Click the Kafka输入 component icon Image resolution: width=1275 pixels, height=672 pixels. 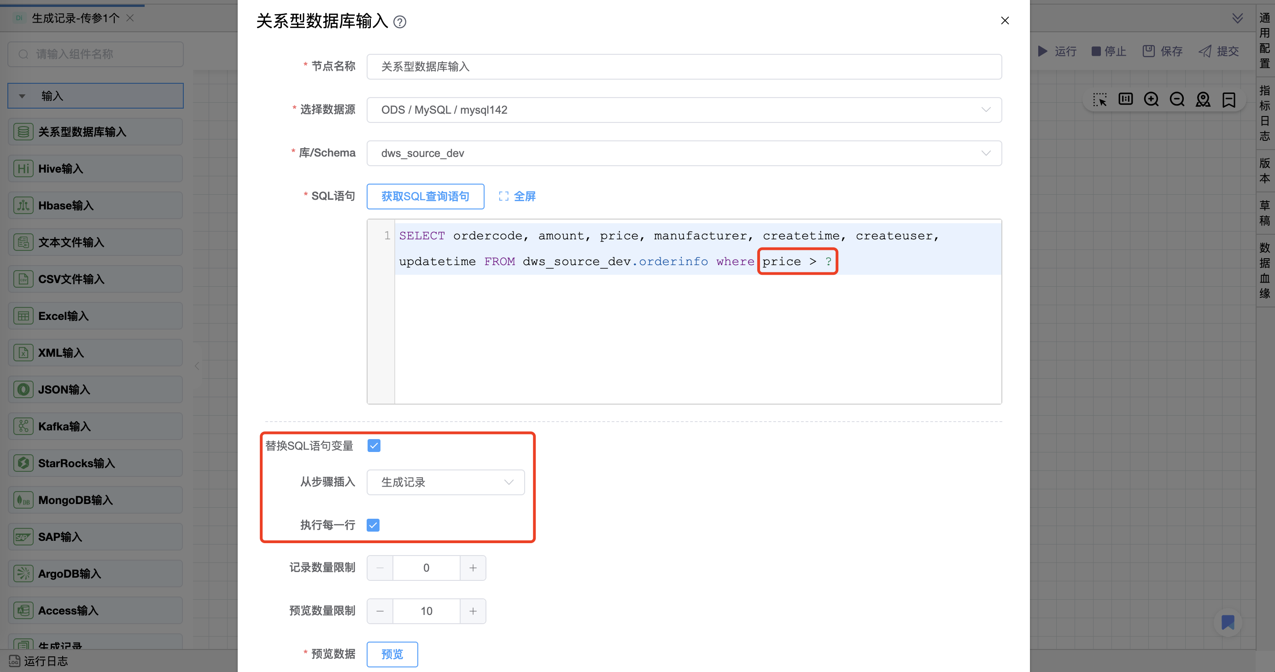point(23,426)
